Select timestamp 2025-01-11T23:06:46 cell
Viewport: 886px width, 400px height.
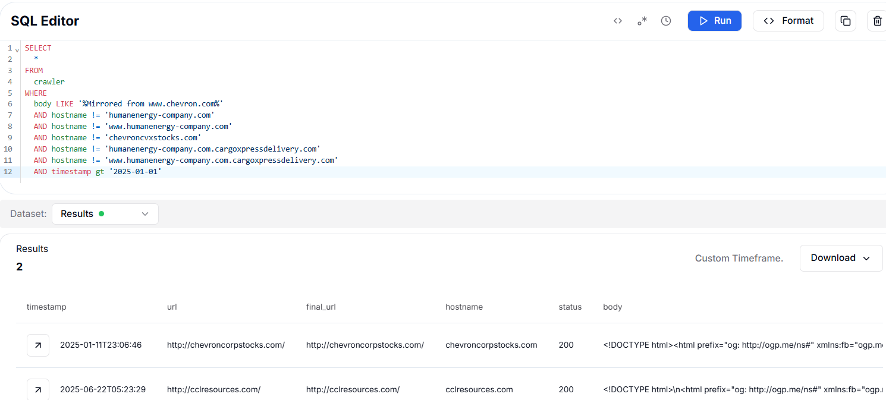(100, 345)
